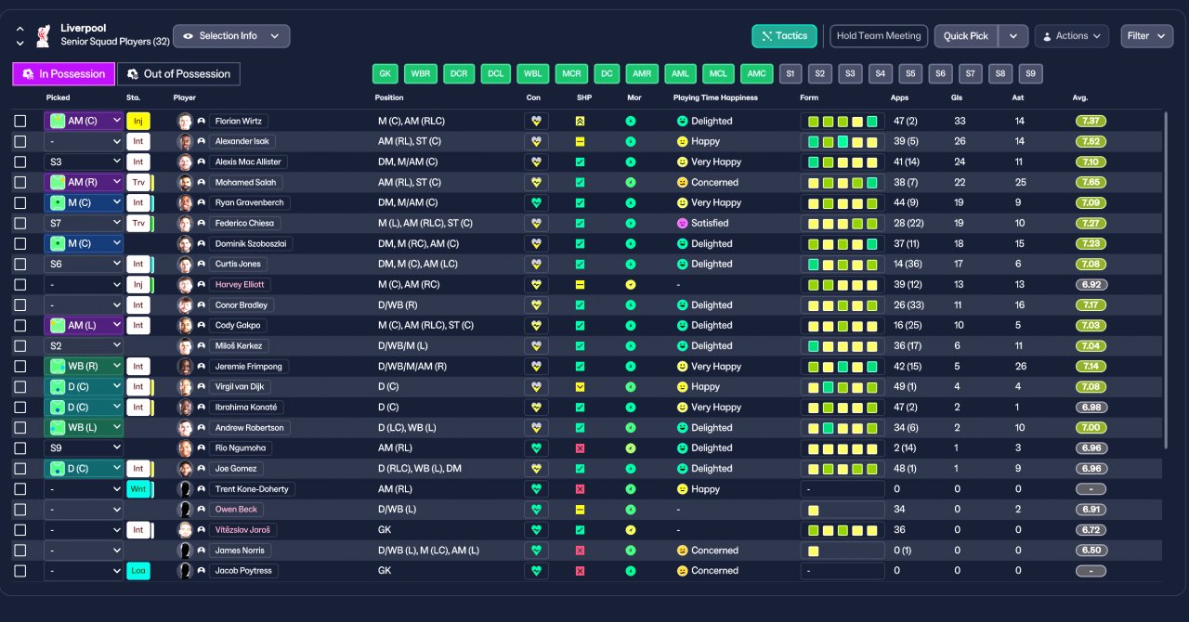Click the Liverpool club badge icon
Viewport: 1189px width, 622px height.
[x=43, y=35]
